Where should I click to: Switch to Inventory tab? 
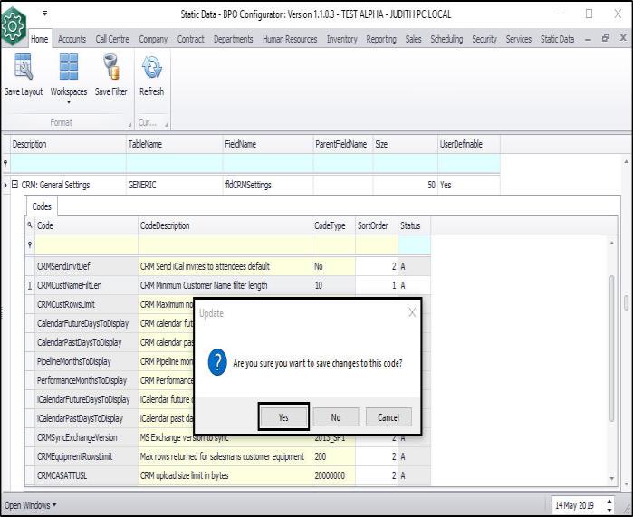coord(342,39)
